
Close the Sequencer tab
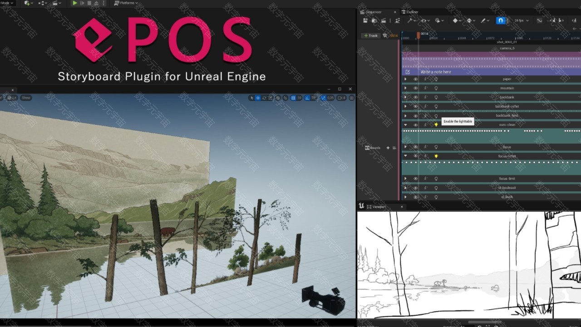coord(395,12)
